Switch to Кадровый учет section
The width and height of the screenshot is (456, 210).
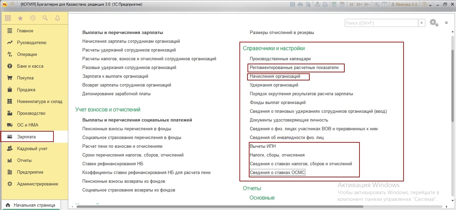(32, 148)
